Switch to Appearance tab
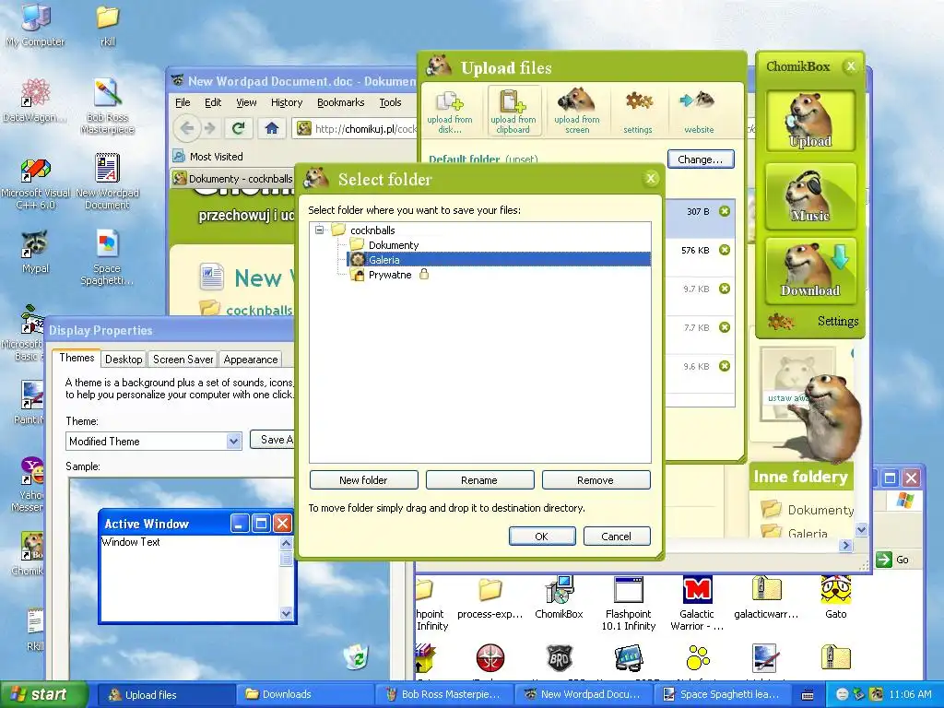Image resolution: width=944 pixels, height=708 pixels. tap(251, 360)
